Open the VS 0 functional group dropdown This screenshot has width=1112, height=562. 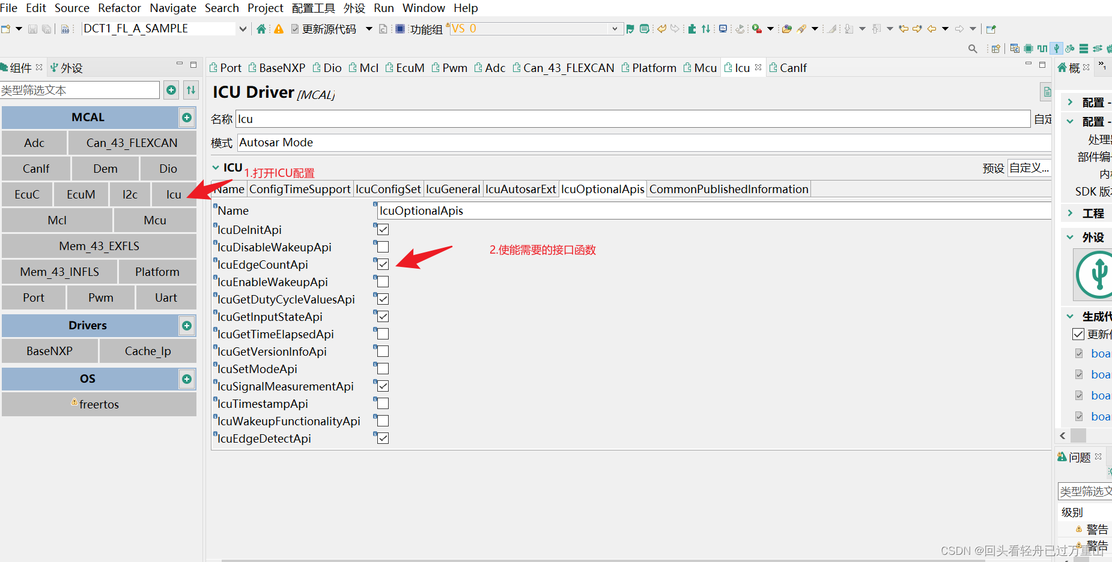614,28
